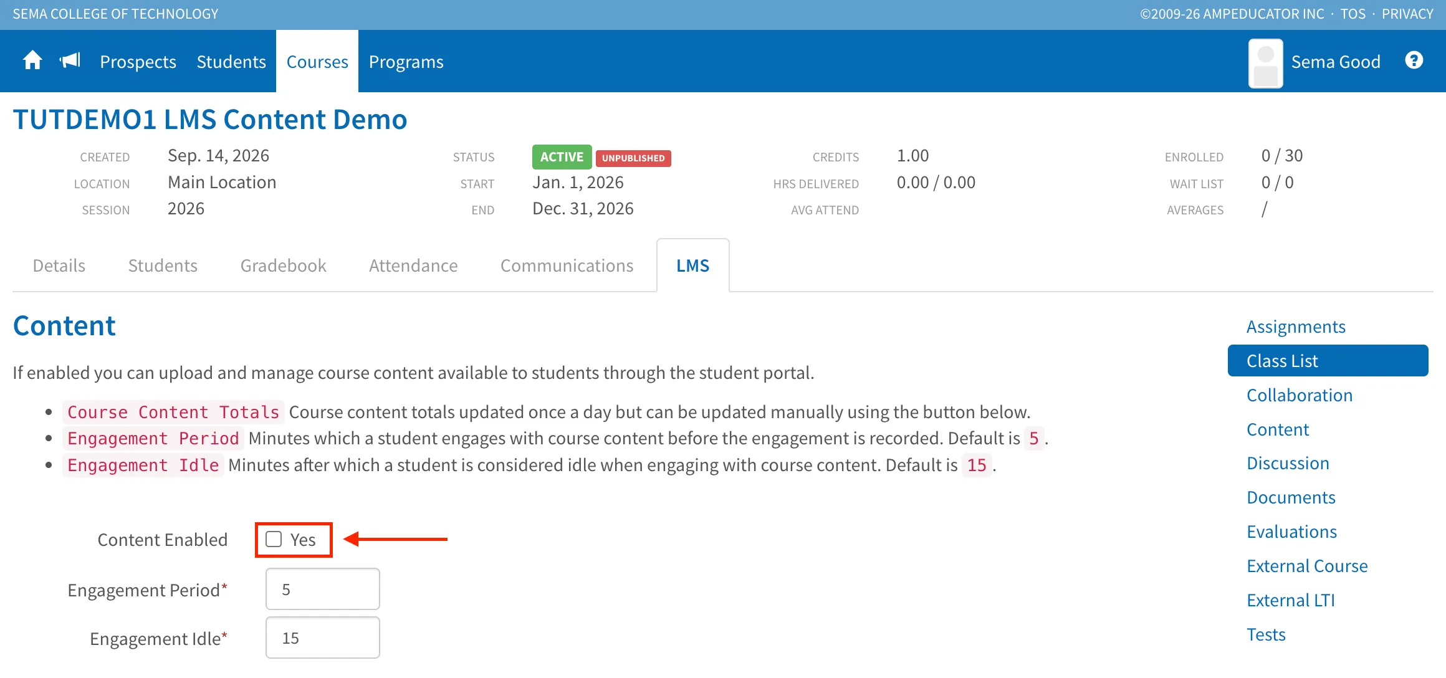Open the Attendance tab
The image size is (1446, 678).
coord(413,265)
